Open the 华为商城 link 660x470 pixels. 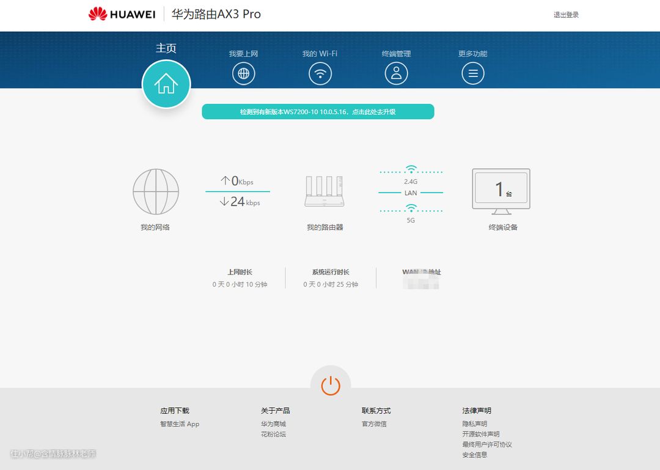tap(273, 424)
